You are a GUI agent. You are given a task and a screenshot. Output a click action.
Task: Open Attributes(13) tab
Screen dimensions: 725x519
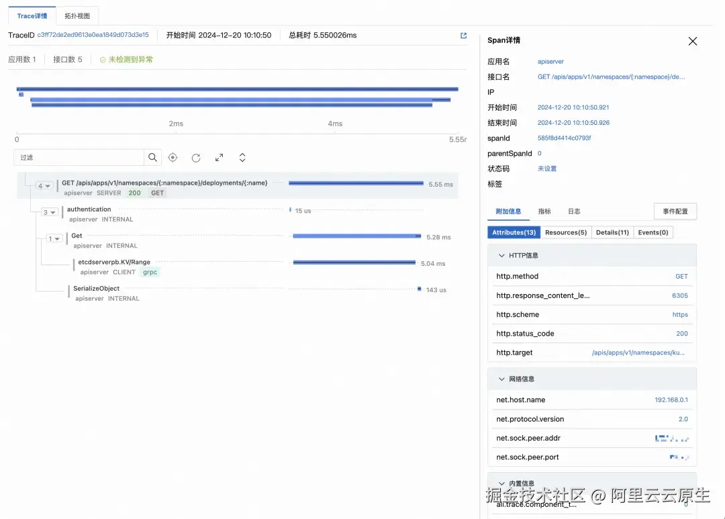(x=514, y=232)
